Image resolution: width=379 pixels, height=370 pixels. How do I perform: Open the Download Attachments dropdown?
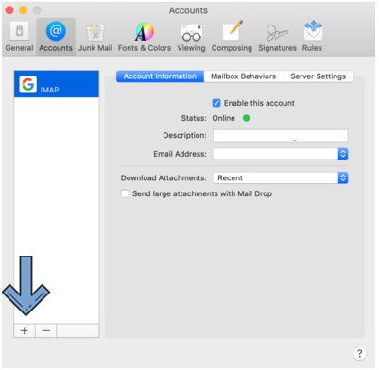[280, 177]
